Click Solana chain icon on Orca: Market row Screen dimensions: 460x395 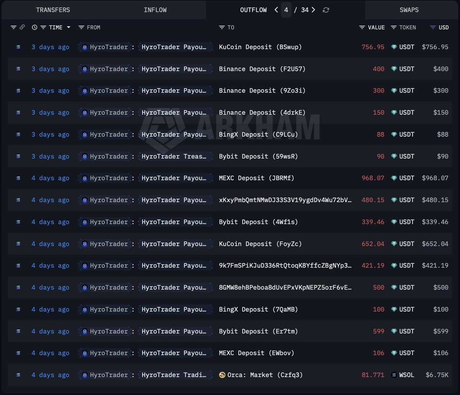pos(18,375)
